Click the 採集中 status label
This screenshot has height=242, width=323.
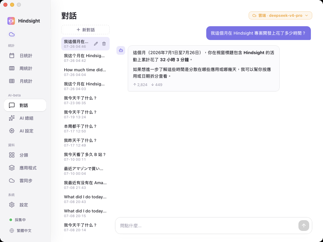coord(20,220)
